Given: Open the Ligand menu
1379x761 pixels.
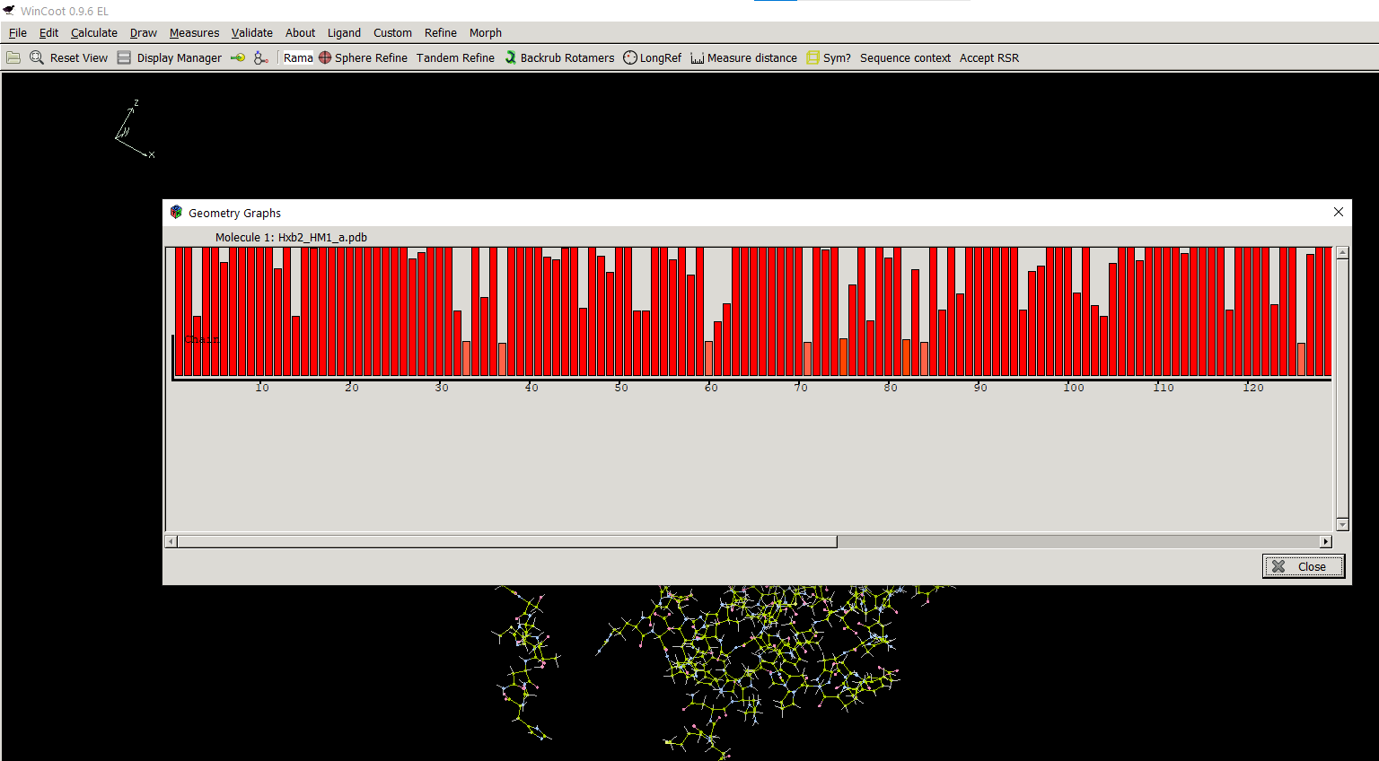Looking at the screenshot, I should click(x=344, y=32).
